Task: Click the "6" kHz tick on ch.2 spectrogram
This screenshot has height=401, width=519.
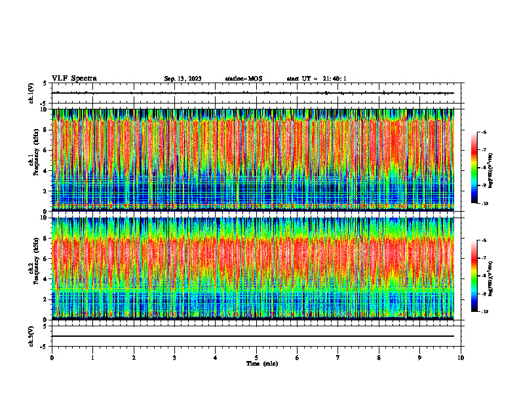Action: coord(45,259)
